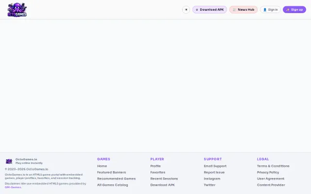Open the User Agreement link

(271, 179)
